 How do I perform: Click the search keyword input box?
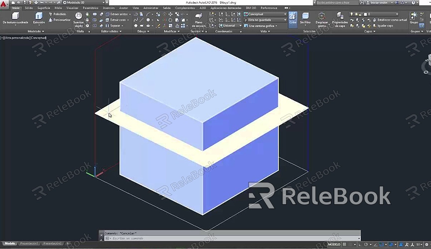[x=337, y=2]
